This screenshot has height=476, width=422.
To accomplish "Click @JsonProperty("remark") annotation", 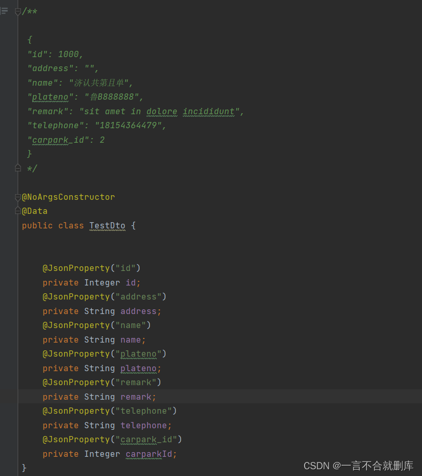I will [102, 382].
